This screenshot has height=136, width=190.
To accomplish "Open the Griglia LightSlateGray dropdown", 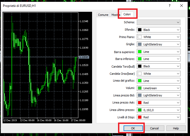I will point(159,44).
